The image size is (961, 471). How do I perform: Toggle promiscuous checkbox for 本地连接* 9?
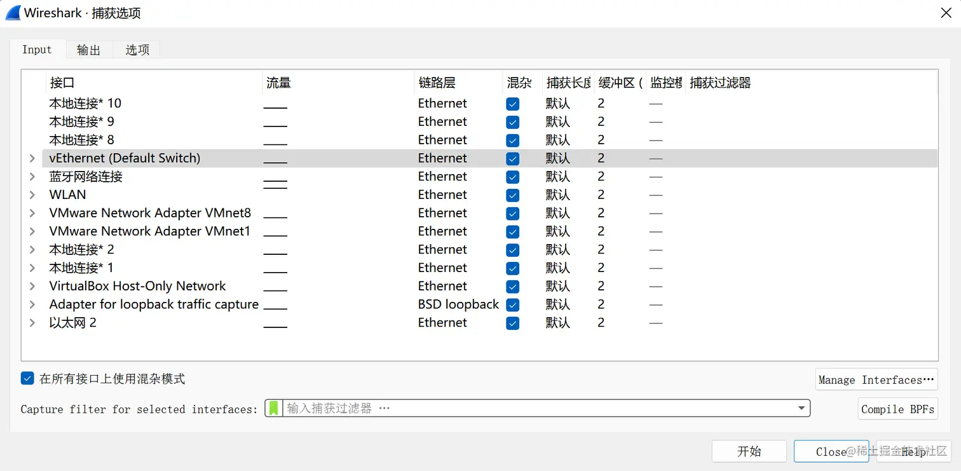tap(513, 122)
